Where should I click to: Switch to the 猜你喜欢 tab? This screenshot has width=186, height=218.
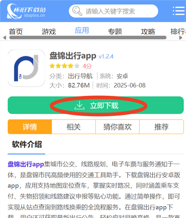coord(117,127)
